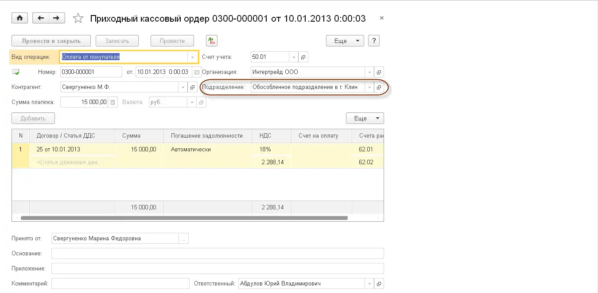Click the Home icon button
The image size is (598, 293).
[x=19, y=18]
